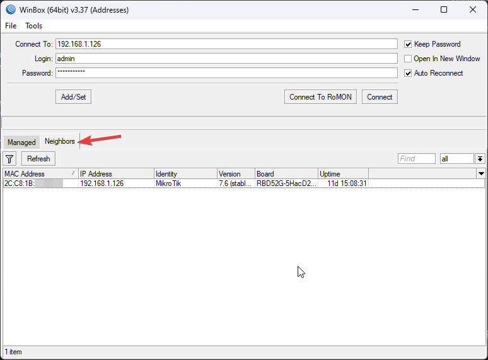Enable Open In New Window checkbox

pos(408,59)
